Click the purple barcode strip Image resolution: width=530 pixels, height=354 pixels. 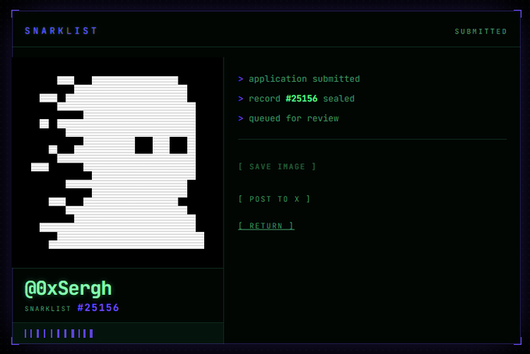pyautogui.click(x=58, y=334)
